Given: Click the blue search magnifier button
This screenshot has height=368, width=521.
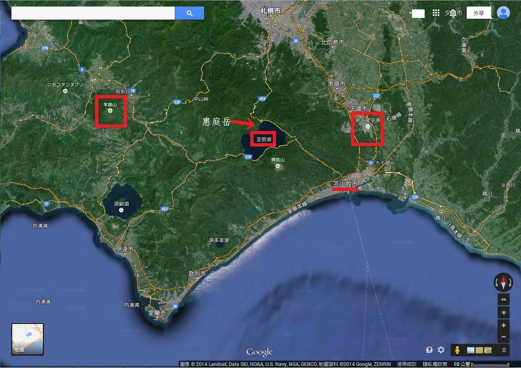Looking at the screenshot, I should tap(189, 13).
